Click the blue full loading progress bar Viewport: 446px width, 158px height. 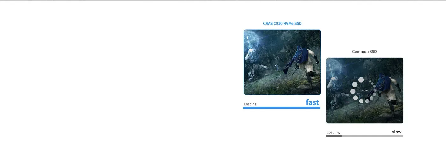[x=282, y=108]
